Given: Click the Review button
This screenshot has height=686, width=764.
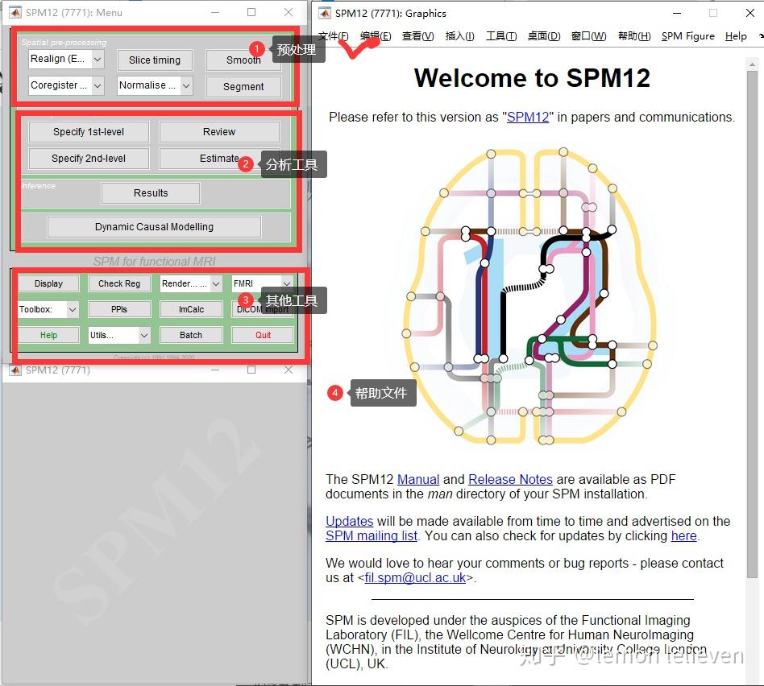Looking at the screenshot, I should point(219,132).
